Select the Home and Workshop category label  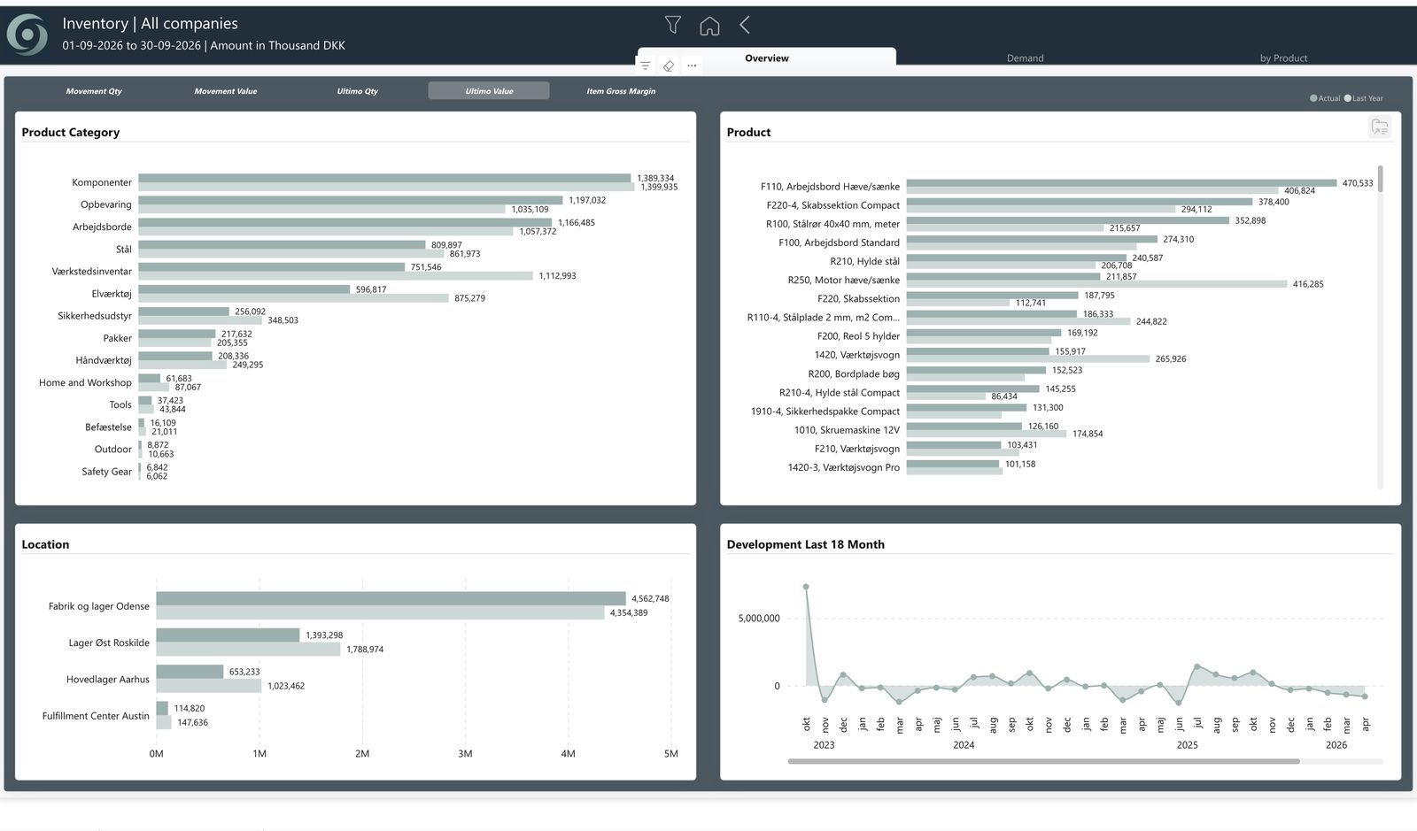85,382
